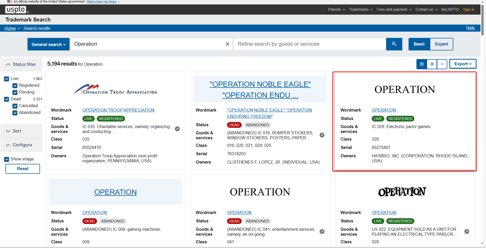This screenshot has height=248, width=486.
Task: Uncheck the Pending filter
Action: 15,92
